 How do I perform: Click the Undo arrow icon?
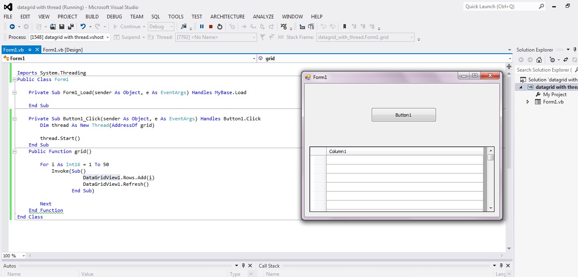83,27
